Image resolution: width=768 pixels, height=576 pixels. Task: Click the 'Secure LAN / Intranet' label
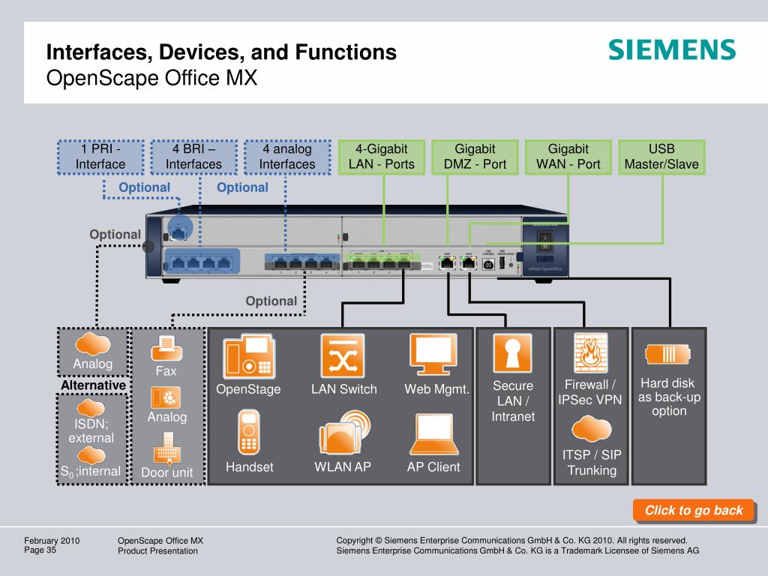(x=513, y=401)
